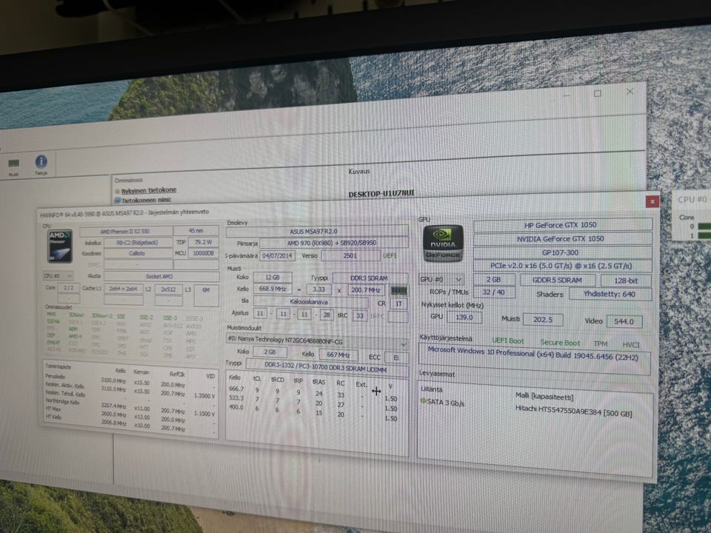Click the 544.0 Video clock value

click(624, 321)
